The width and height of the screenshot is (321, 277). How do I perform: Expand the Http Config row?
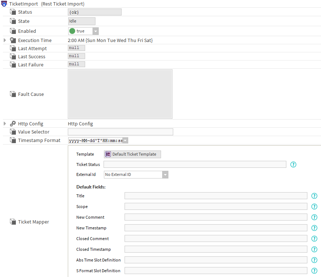click(5, 124)
